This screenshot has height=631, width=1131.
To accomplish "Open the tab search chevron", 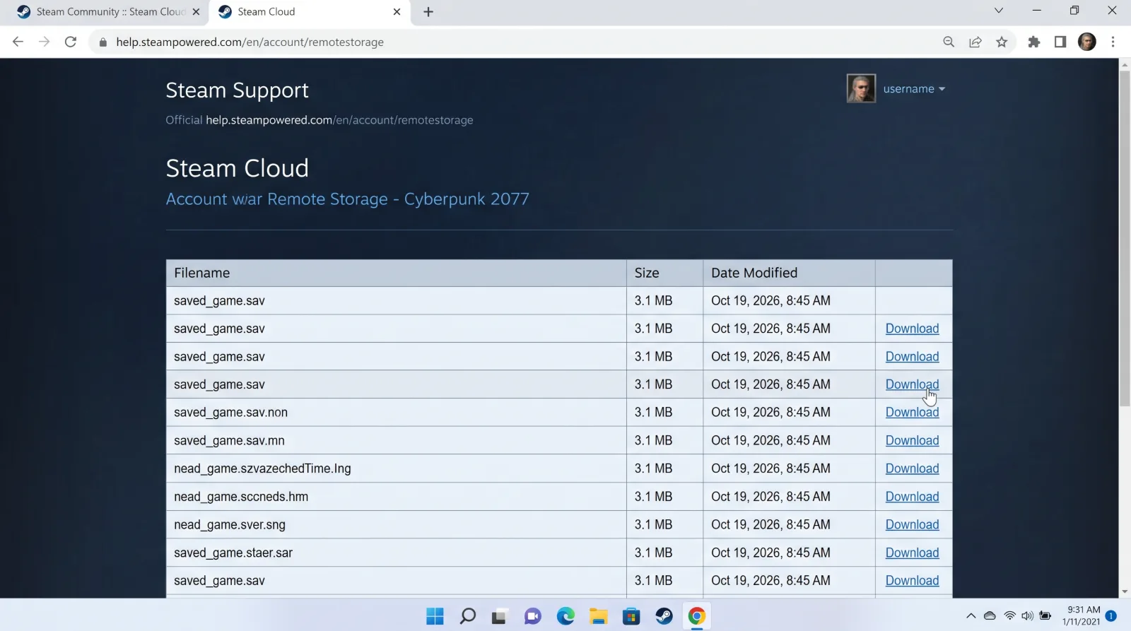I will 999,11.
